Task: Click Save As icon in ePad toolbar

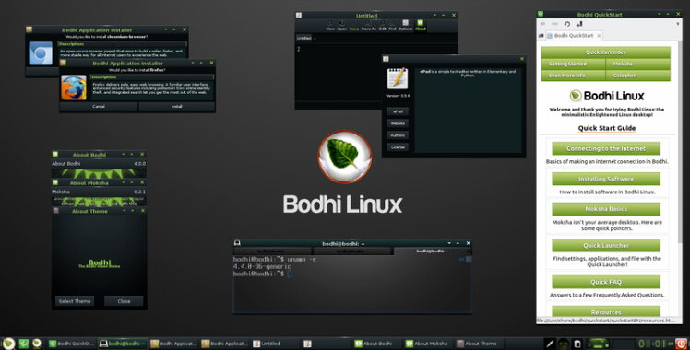Action: [369, 25]
